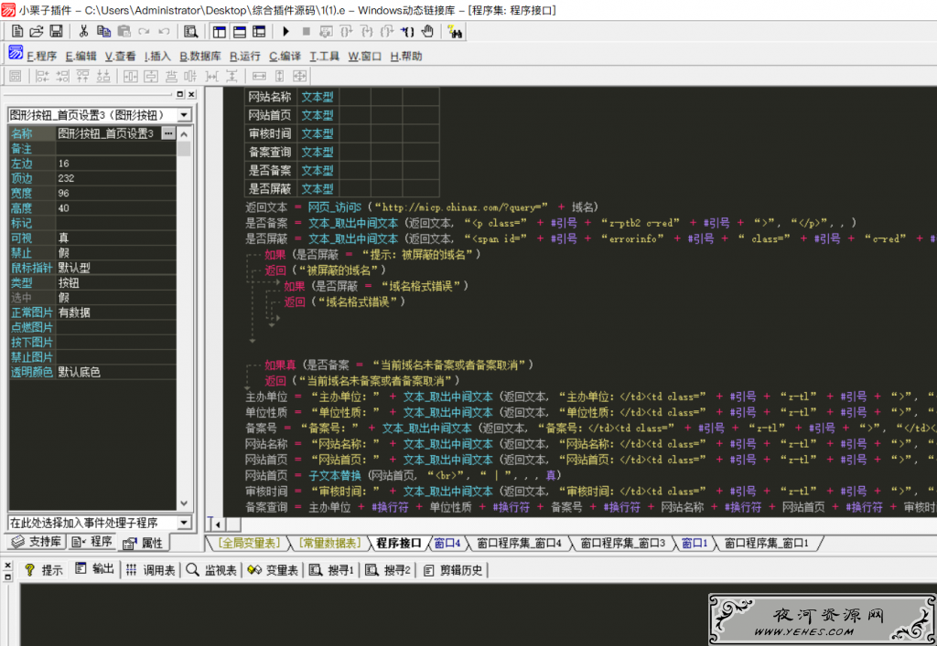The image size is (937, 646).
Task: Show the 变量表 bottom panel tab
Action: pyautogui.click(x=273, y=569)
